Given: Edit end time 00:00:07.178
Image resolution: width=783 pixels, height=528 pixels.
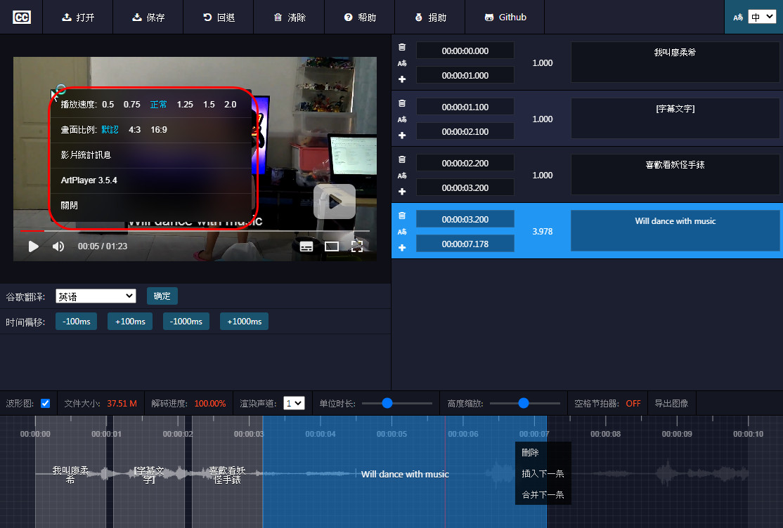Looking at the screenshot, I should pos(465,244).
